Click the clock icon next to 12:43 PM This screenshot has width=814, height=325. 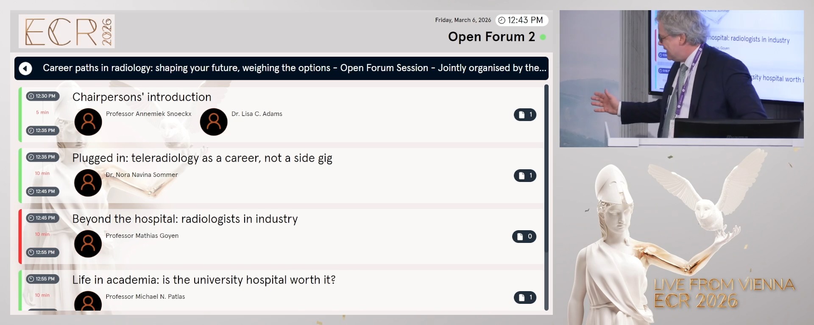coord(501,20)
